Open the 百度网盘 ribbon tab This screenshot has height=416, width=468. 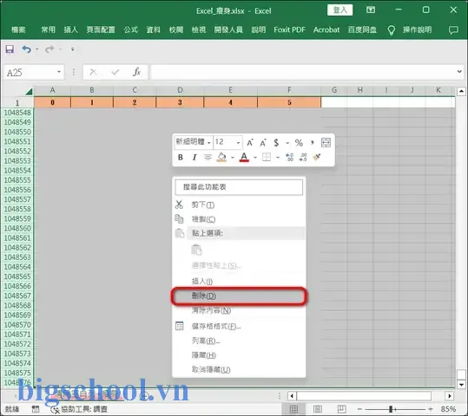point(362,29)
